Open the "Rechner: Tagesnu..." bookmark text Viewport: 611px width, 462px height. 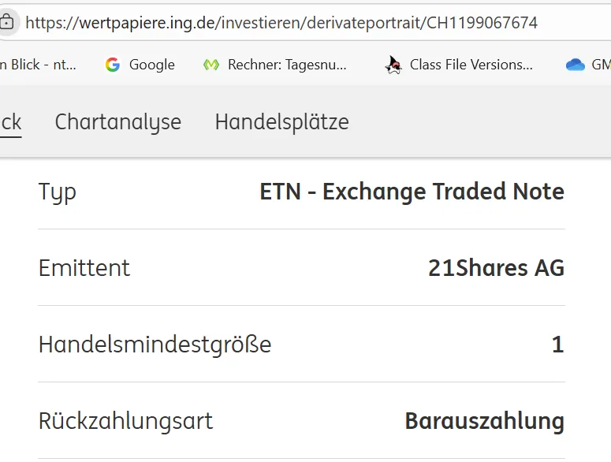tap(287, 65)
